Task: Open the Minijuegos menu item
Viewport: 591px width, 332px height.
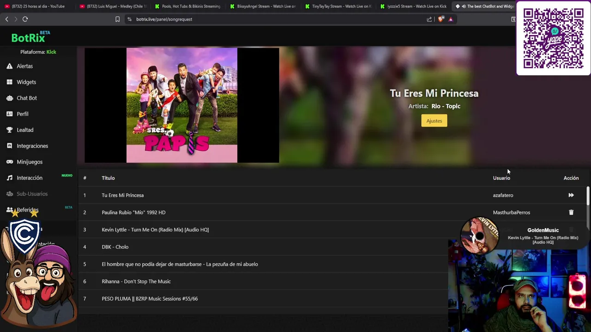Action: 30,162
